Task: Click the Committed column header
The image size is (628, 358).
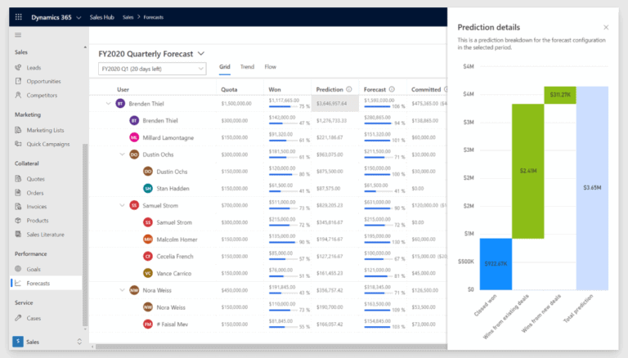Action: coord(426,89)
